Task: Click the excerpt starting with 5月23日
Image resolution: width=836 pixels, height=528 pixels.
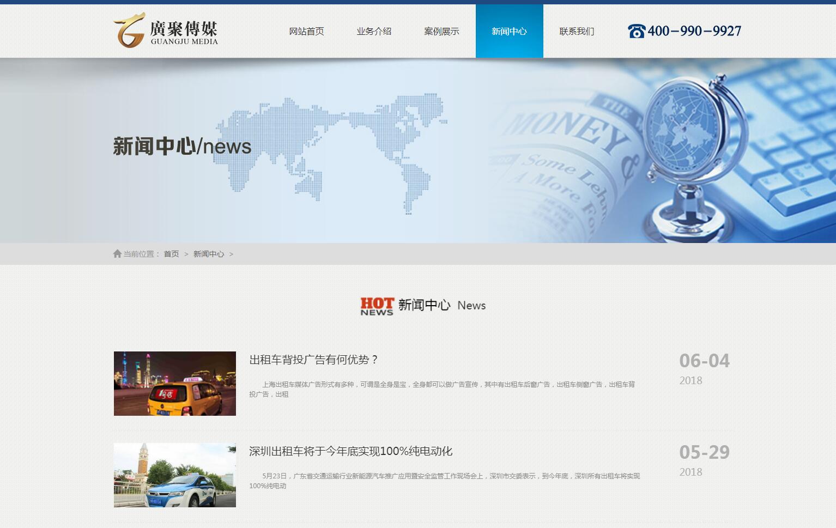Action: coord(444,481)
